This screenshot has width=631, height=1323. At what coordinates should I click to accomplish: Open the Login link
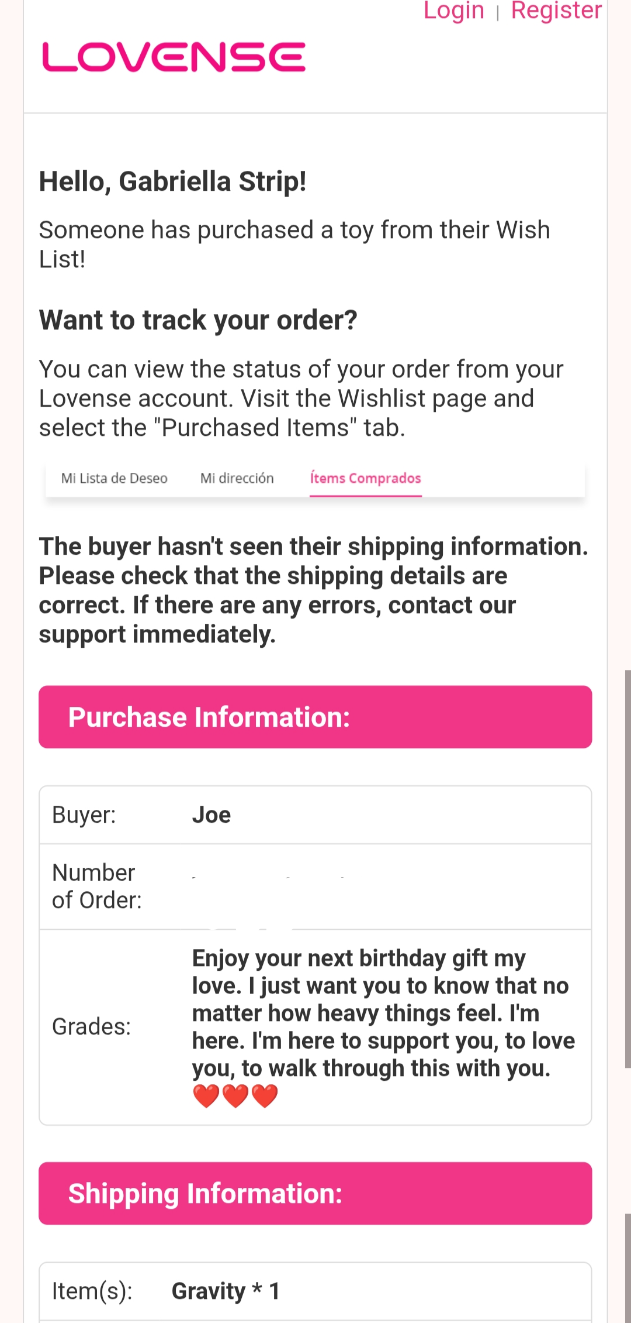[453, 11]
